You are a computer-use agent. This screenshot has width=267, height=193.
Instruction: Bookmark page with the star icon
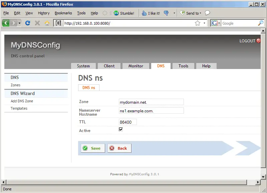click(x=198, y=23)
